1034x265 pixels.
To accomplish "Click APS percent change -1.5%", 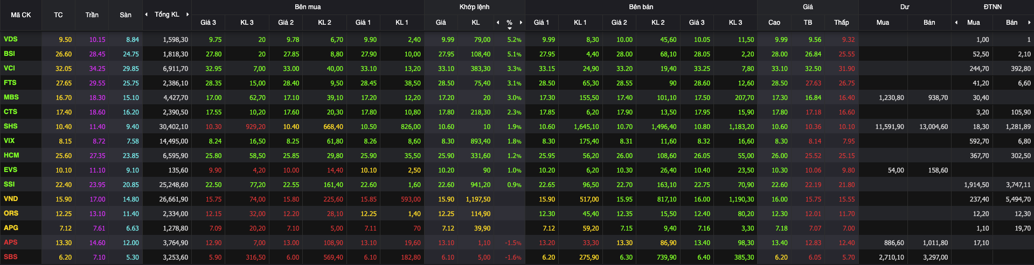I will (513, 243).
